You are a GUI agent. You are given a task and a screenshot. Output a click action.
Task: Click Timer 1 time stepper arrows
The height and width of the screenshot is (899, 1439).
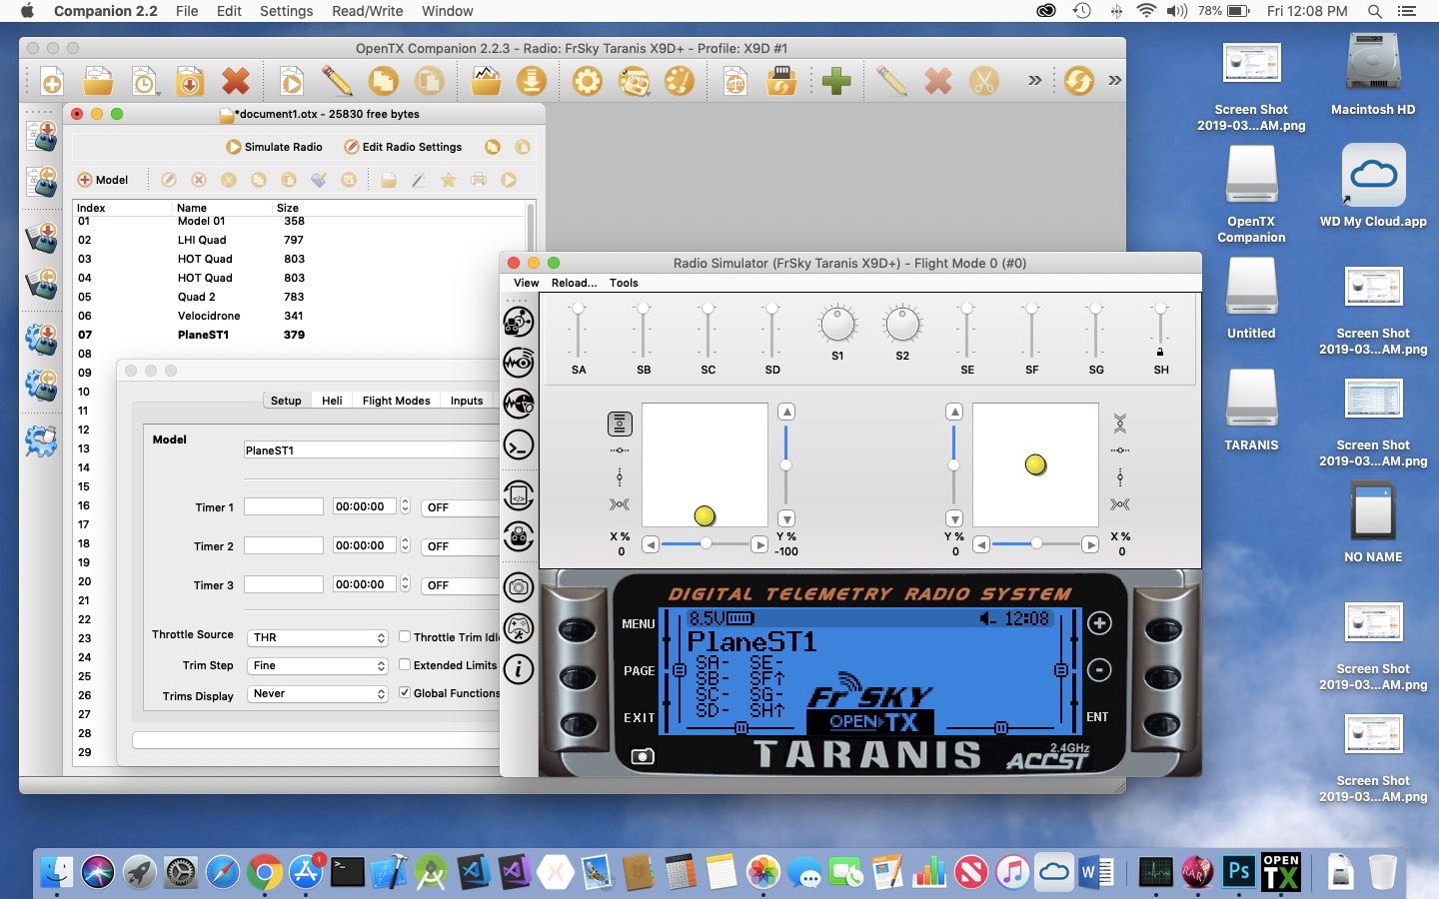pyautogui.click(x=405, y=506)
